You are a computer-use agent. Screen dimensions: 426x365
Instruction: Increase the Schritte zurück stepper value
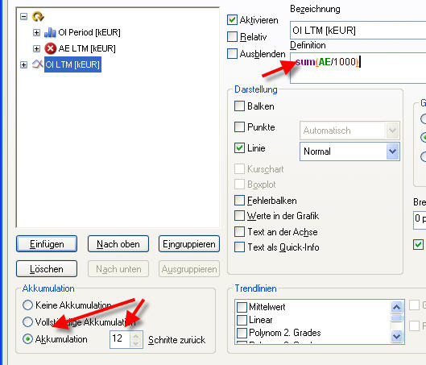click(136, 335)
